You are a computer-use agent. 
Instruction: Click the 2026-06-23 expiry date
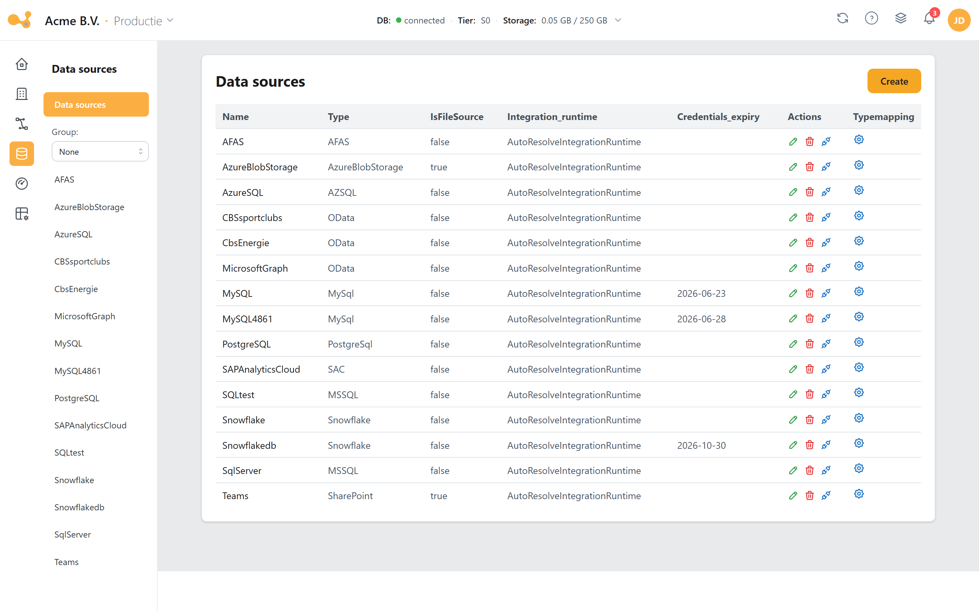point(701,293)
